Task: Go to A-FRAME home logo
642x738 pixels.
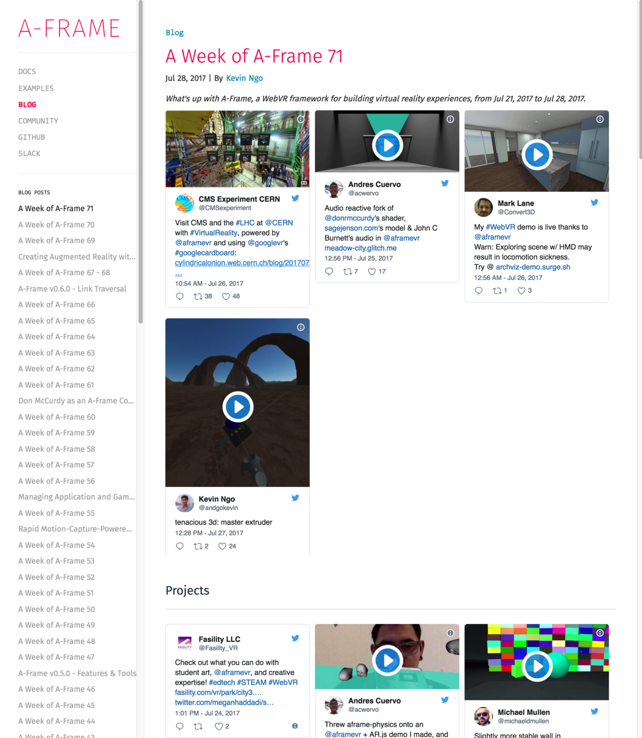Action: 69,28
